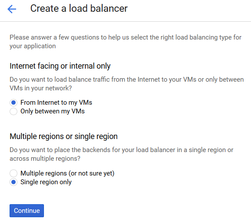Click the 'Multiple regions or single region' heading
Image resolution: width=251 pixels, height=222 pixels.
pyautogui.click(x=64, y=136)
